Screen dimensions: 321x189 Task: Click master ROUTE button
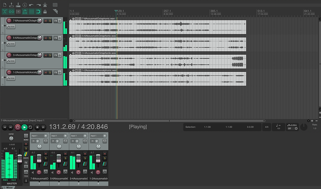point(26,155)
